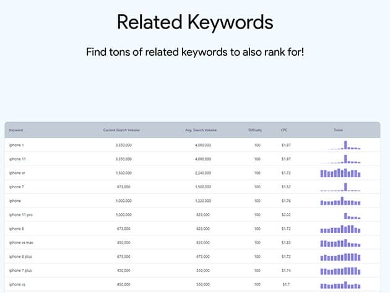Viewport: 390px width, 293px height.
Task: Open trend chart for iphone 8 row
Action: coord(340,229)
